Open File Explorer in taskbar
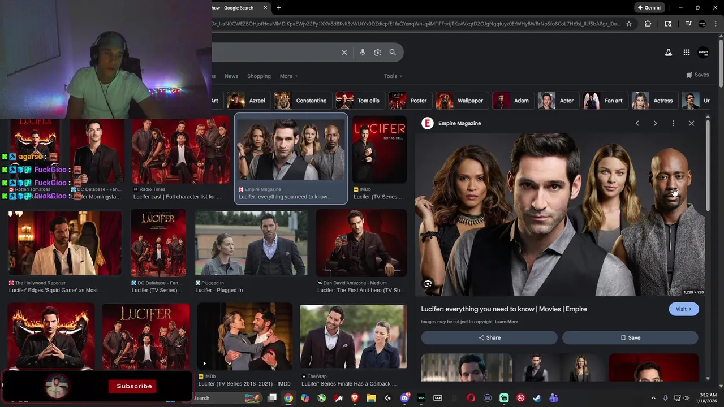The image size is (724, 407). coord(372,398)
